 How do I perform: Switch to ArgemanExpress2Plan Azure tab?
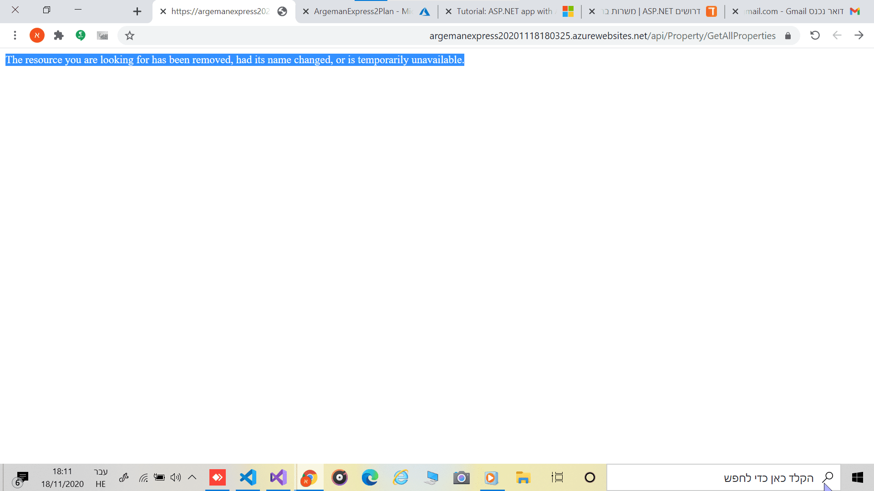(x=364, y=11)
